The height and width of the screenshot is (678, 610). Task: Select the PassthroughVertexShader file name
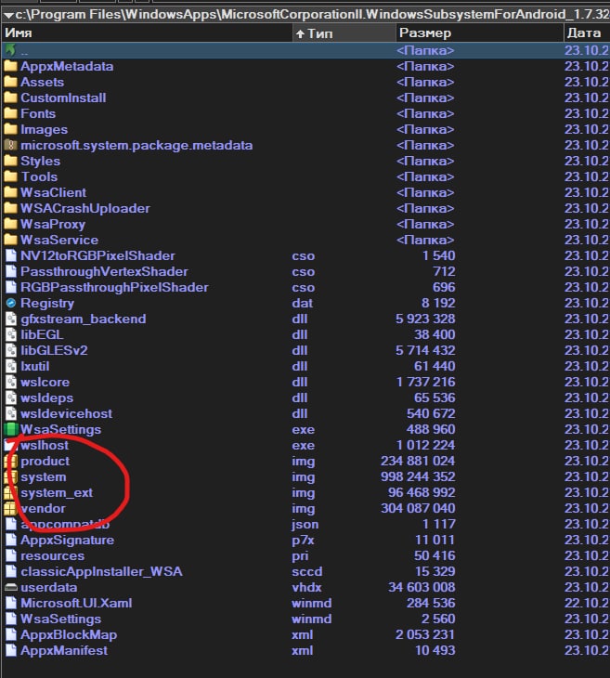tap(104, 271)
